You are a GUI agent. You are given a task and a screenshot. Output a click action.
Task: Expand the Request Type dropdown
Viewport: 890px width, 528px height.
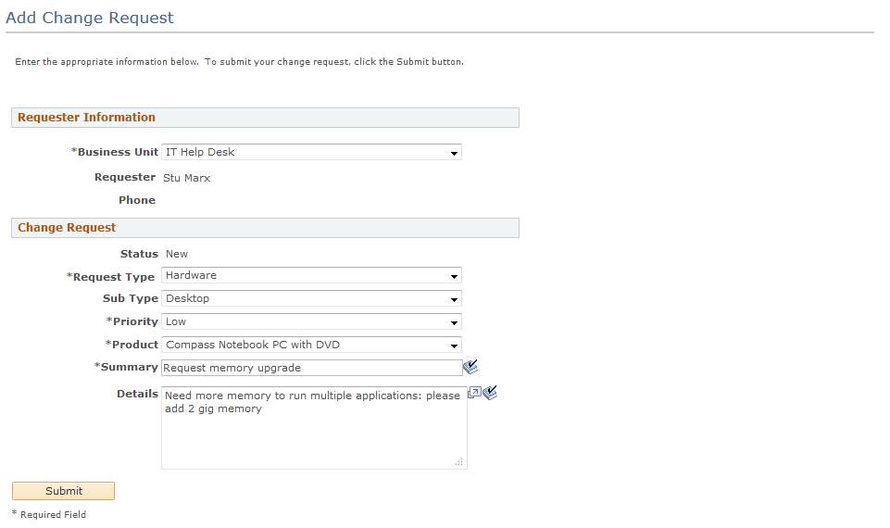coord(311,275)
